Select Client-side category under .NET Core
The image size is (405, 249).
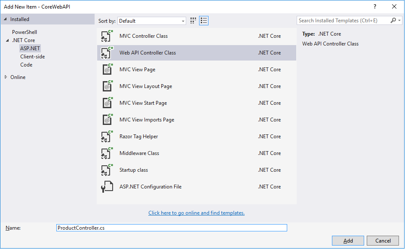[x=32, y=57]
